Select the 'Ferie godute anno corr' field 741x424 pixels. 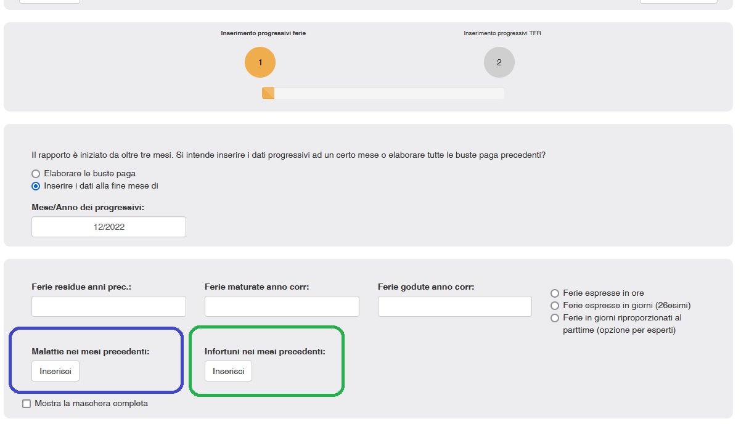pyautogui.click(x=454, y=306)
